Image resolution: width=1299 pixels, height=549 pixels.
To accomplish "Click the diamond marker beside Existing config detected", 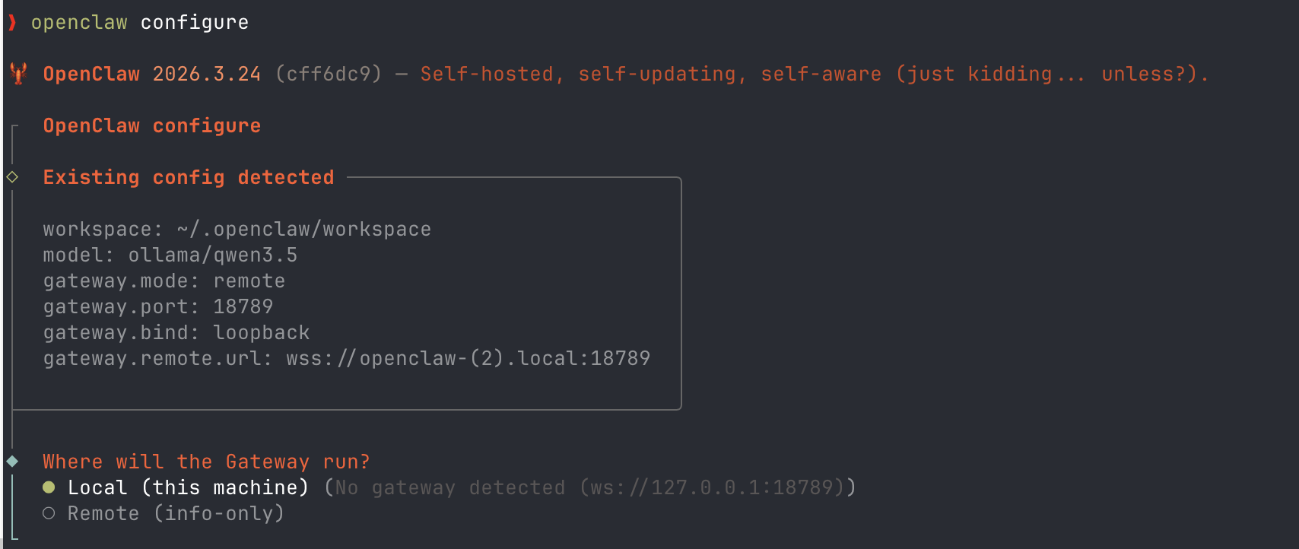I will 12,177.
